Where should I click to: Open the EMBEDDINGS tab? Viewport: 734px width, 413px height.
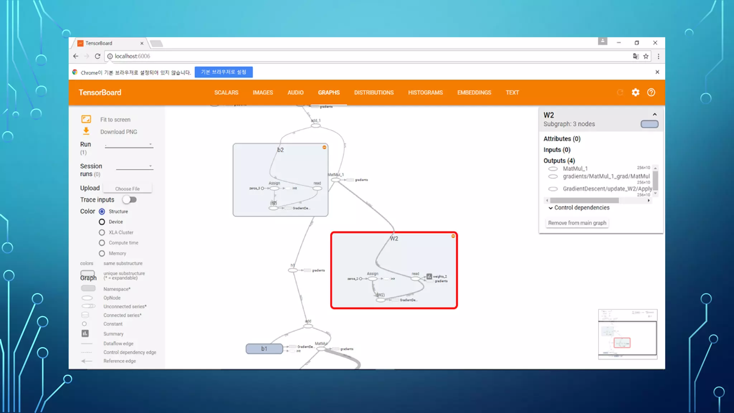(x=474, y=92)
